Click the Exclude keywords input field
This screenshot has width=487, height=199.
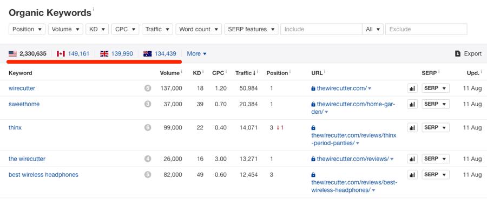(x=426, y=30)
